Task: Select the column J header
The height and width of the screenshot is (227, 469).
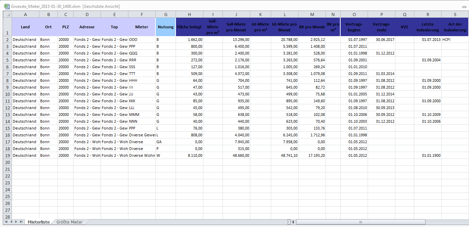Action: pos(237,14)
